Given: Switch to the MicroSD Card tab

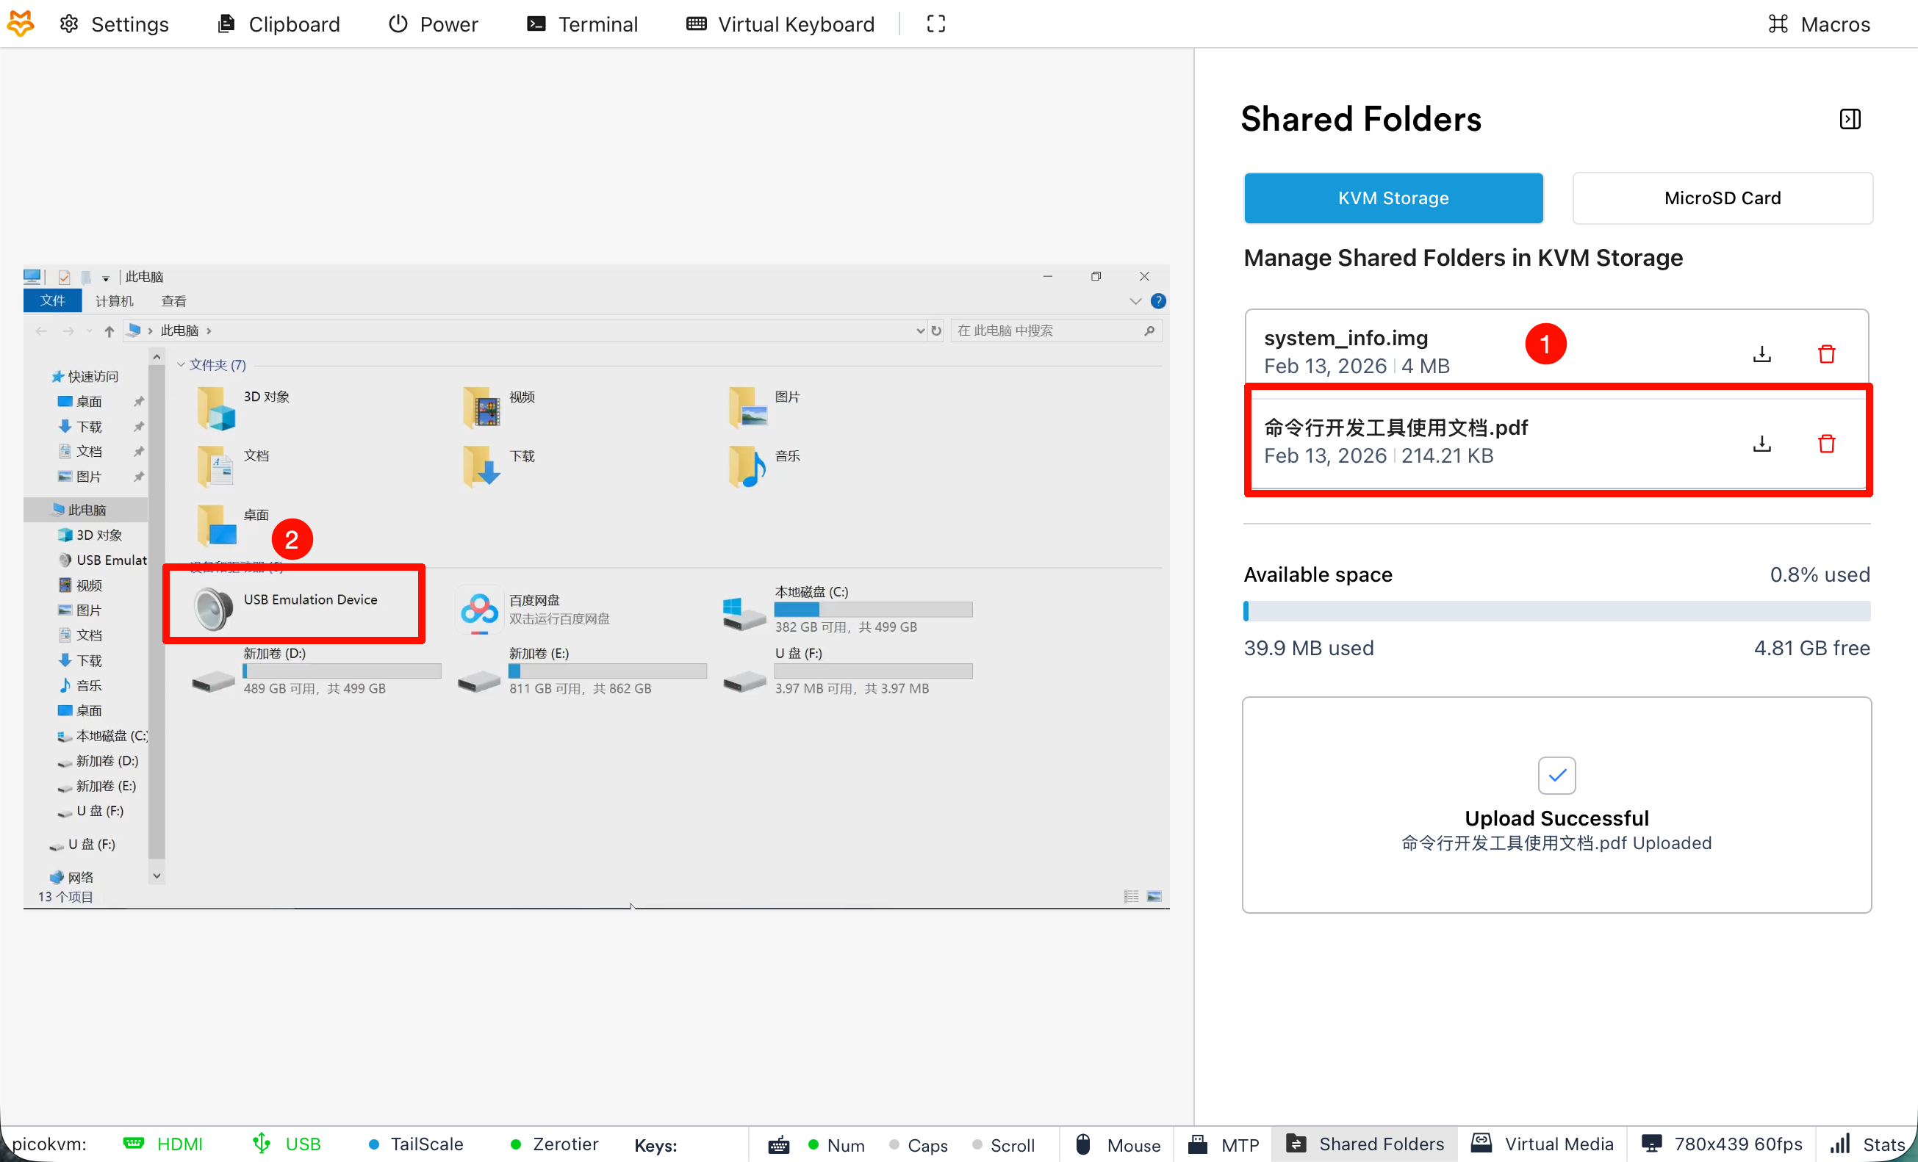Looking at the screenshot, I should (x=1722, y=198).
